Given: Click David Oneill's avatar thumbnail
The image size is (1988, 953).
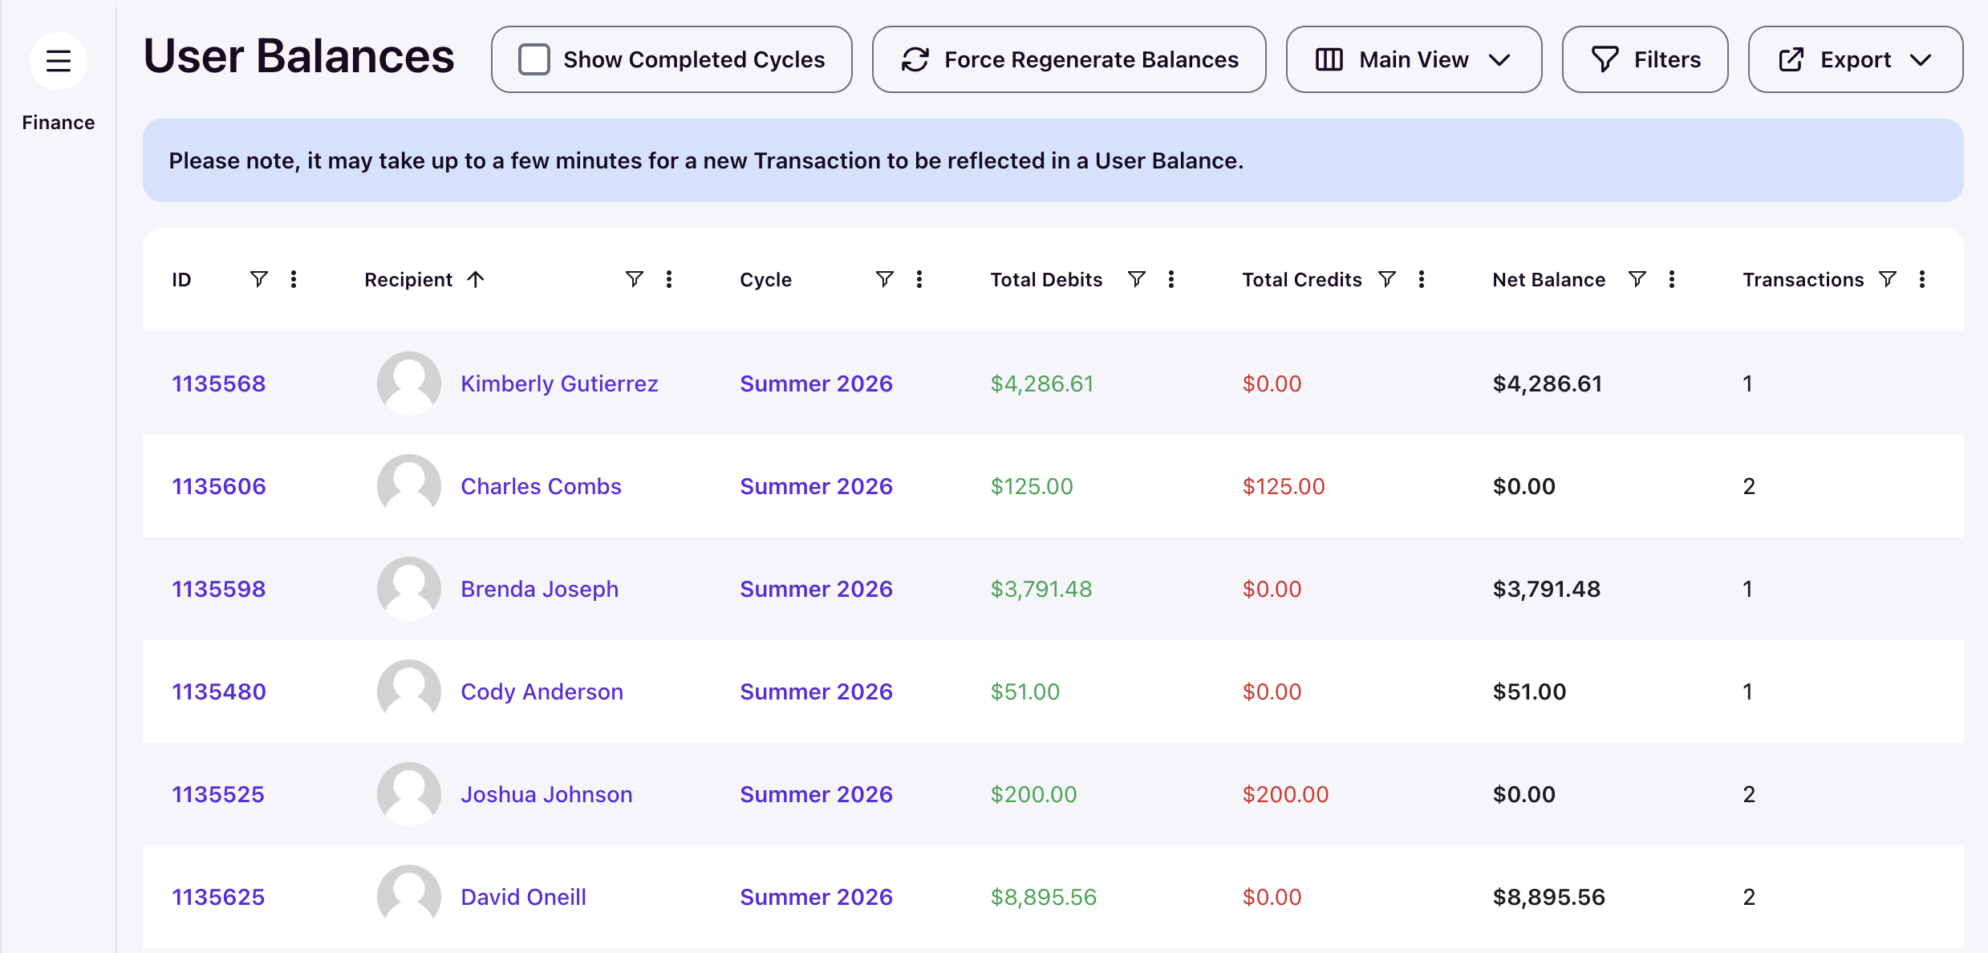Looking at the screenshot, I should coord(409,897).
